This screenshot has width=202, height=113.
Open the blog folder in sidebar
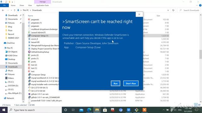(x=10, y=27)
